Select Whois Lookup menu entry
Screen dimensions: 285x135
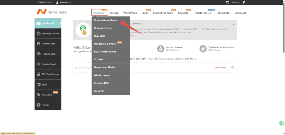(111, 75)
